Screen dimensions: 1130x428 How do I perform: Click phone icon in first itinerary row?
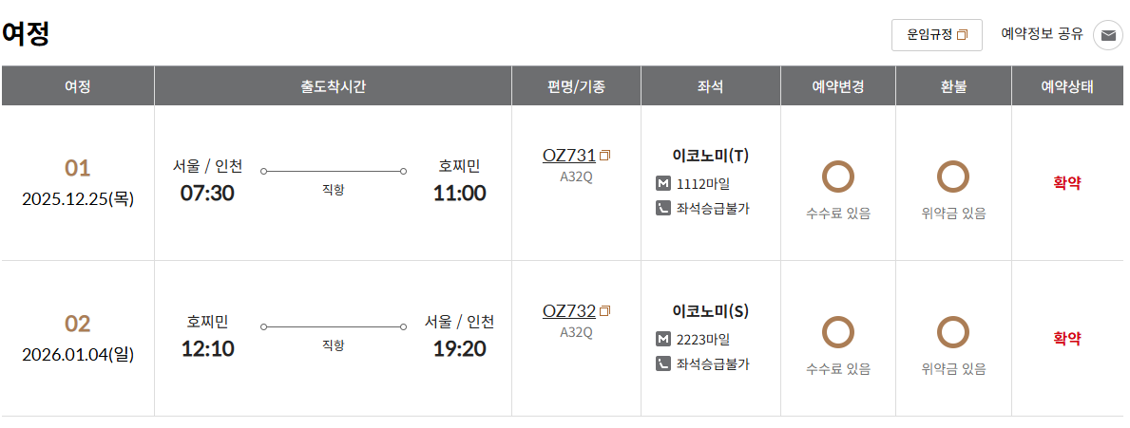(x=663, y=208)
